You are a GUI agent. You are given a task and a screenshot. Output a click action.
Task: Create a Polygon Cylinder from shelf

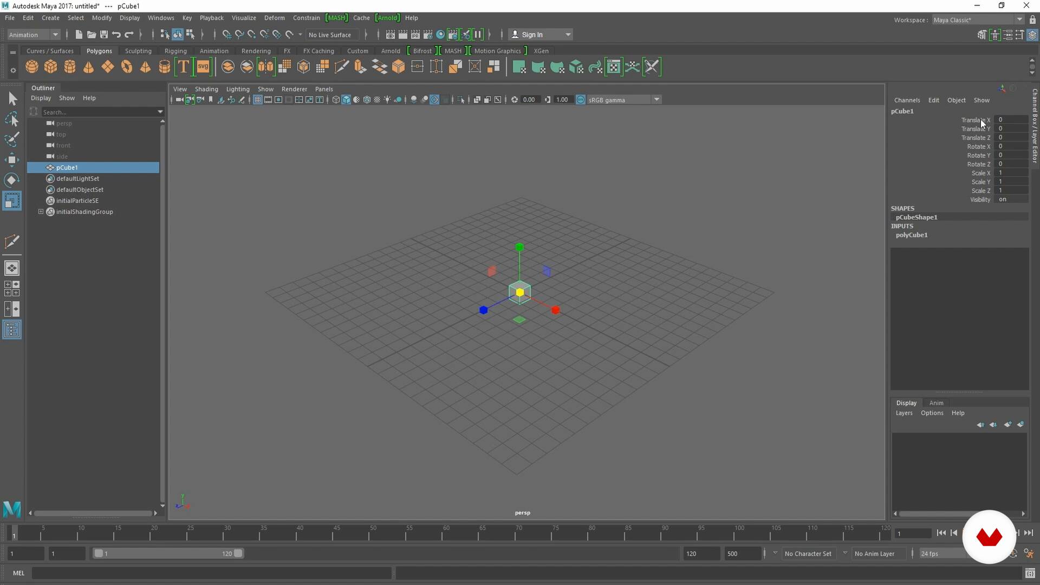[x=70, y=67]
